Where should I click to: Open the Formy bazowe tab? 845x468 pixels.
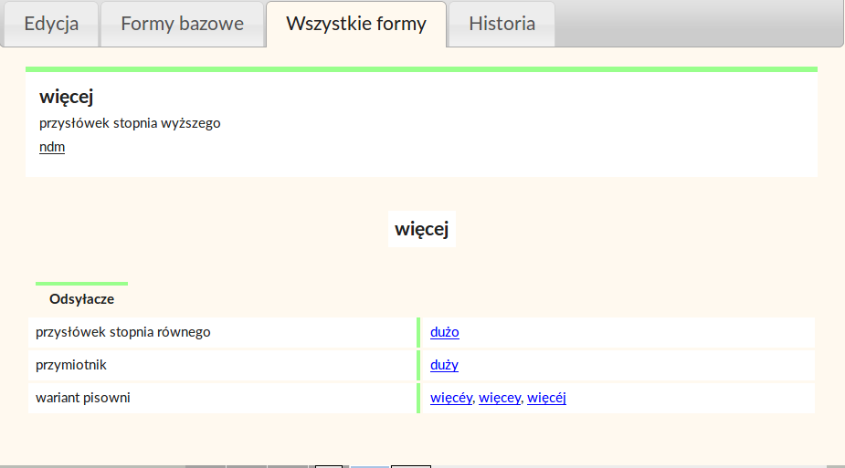[x=182, y=24]
